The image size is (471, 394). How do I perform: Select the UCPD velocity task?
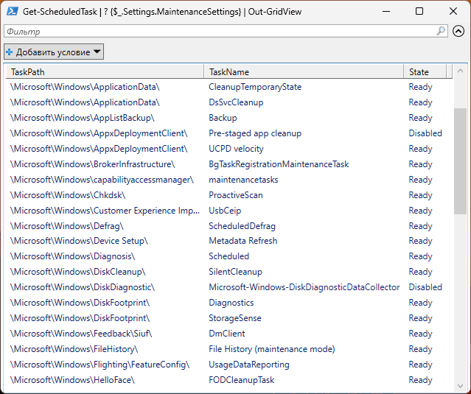tap(236, 149)
